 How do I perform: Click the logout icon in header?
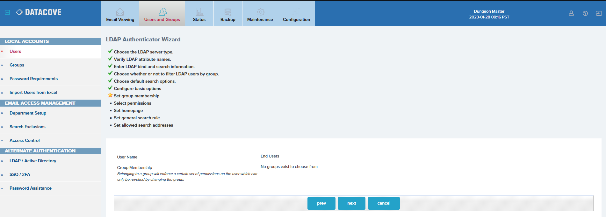point(599,13)
